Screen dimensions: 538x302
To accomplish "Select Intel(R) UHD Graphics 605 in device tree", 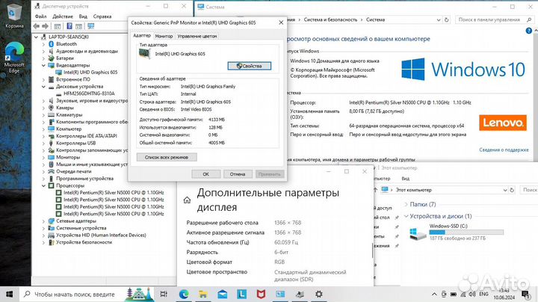I will pyautogui.click(x=90, y=73).
